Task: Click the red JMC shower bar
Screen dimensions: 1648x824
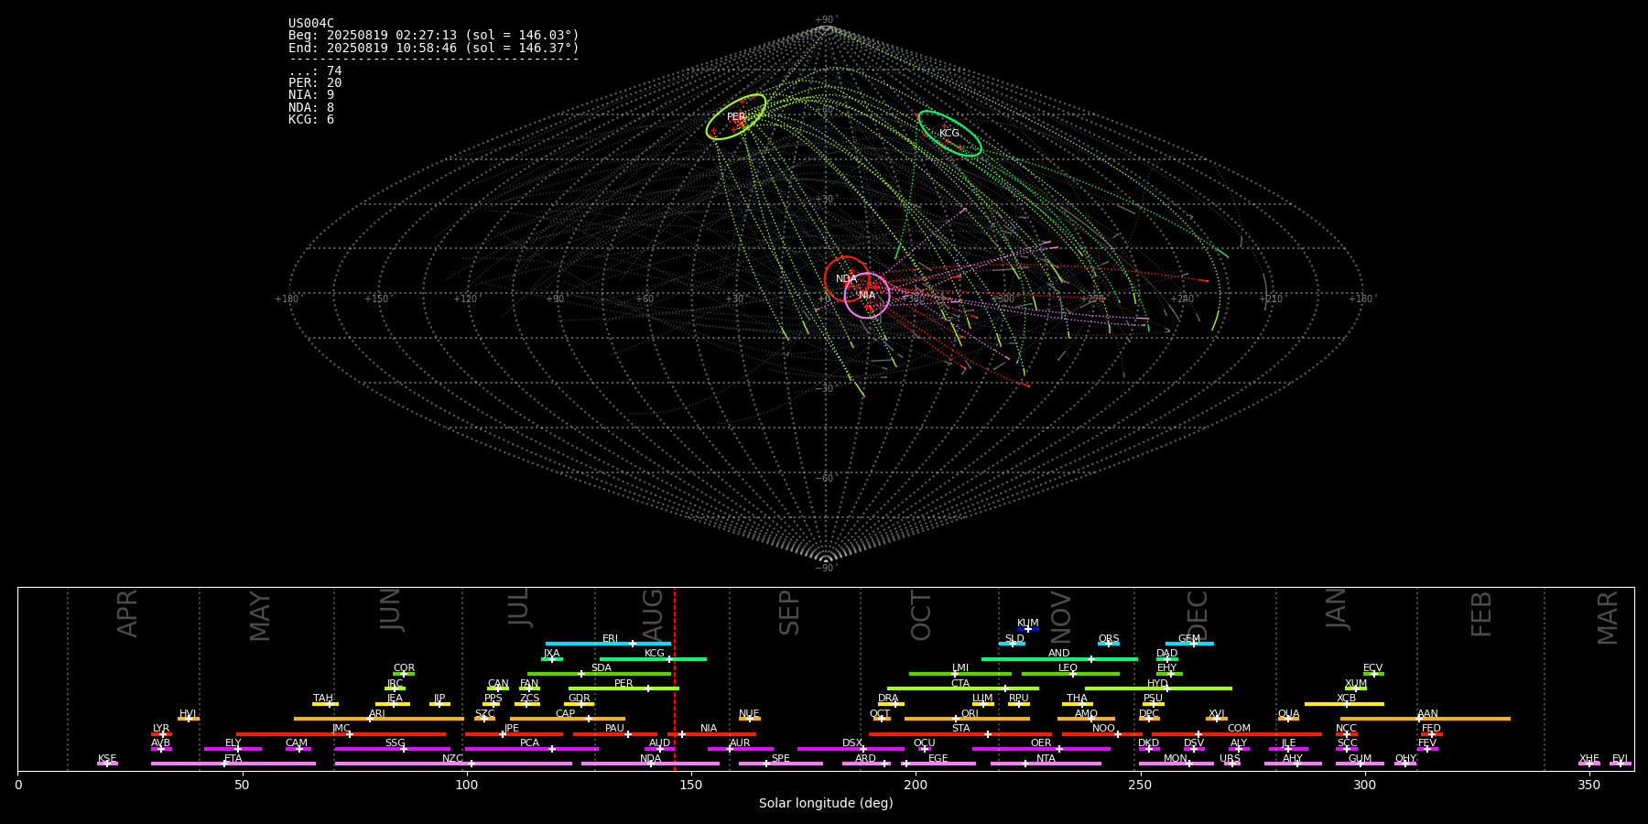Action: (342, 734)
